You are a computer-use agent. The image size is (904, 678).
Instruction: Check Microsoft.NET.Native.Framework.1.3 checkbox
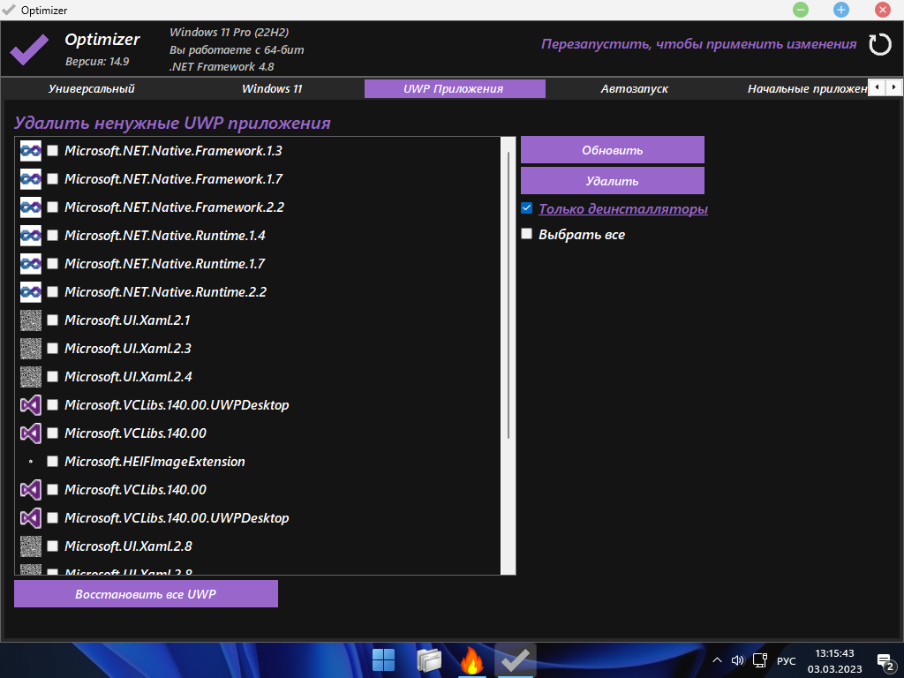tap(52, 151)
